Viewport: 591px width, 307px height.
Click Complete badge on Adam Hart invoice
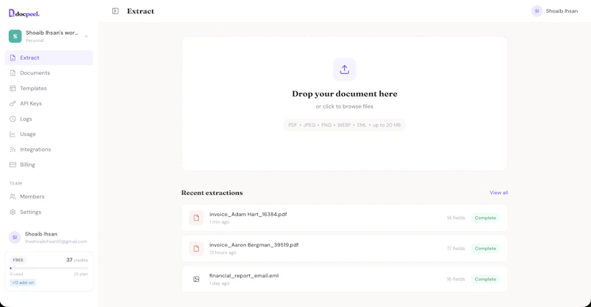(485, 218)
